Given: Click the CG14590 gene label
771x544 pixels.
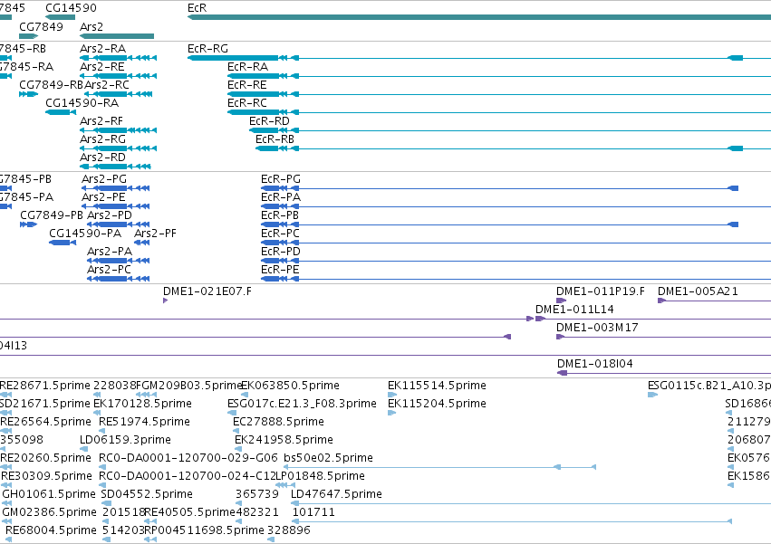Looking at the screenshot, I should click(72, 8).
